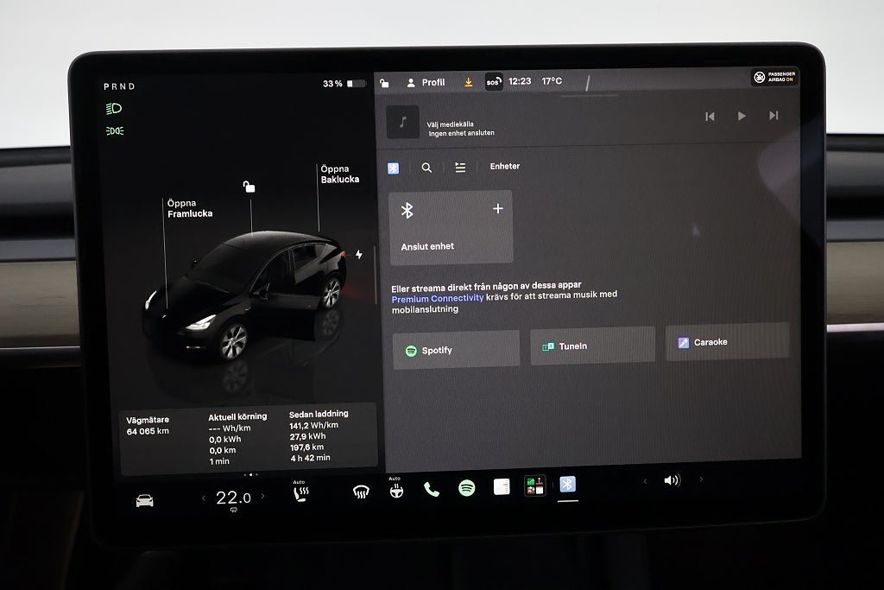The height and width of the screenshot is (590, 884).
Task: Tap the Anslut enhet Bluetooth card
Action: coord(451,227)
